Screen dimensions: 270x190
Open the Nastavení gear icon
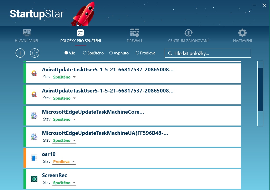(x=242, y=33)
